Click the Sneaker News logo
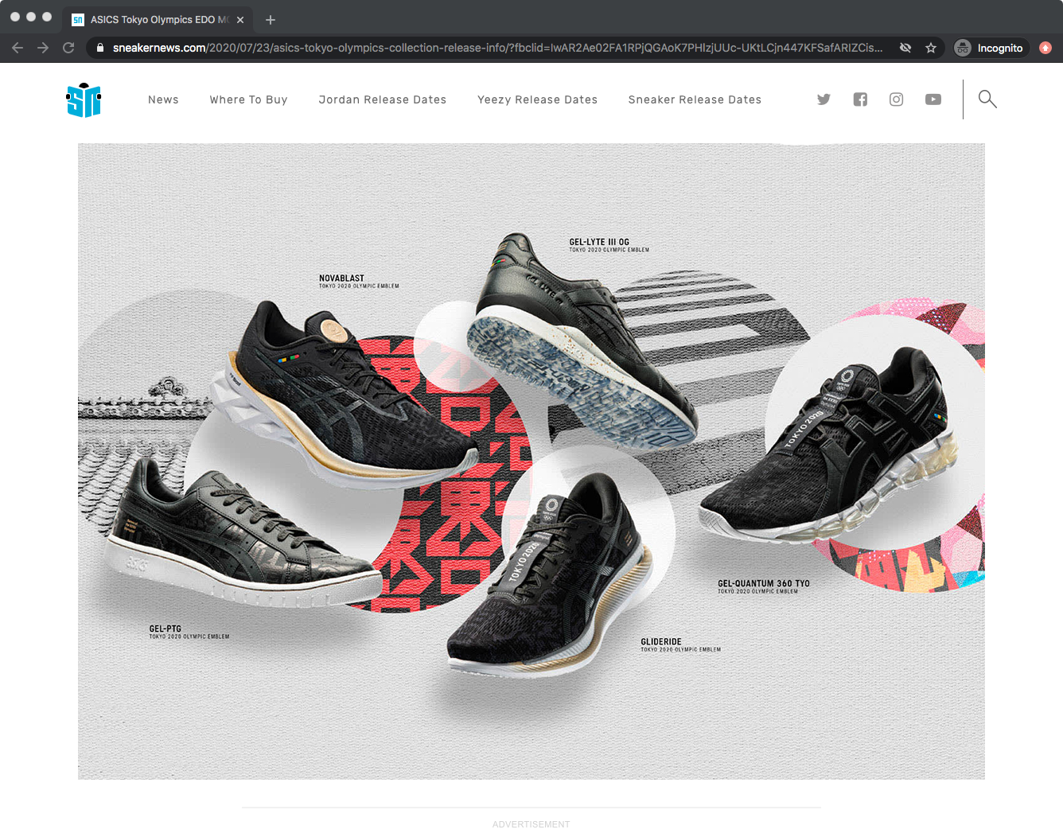Viewport: 1063px width, 837px height. point(84,100)
